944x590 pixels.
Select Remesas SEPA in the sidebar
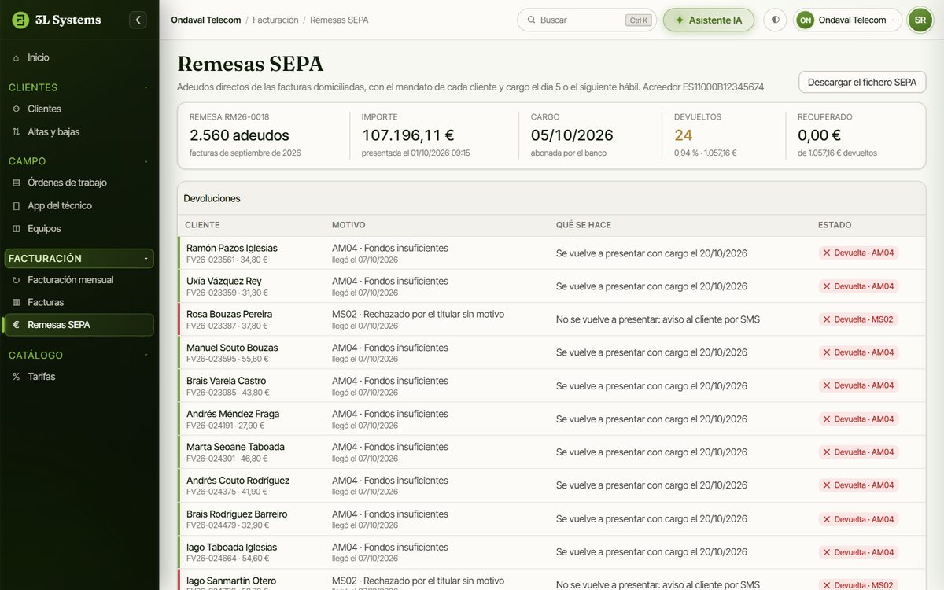(79, 325)
